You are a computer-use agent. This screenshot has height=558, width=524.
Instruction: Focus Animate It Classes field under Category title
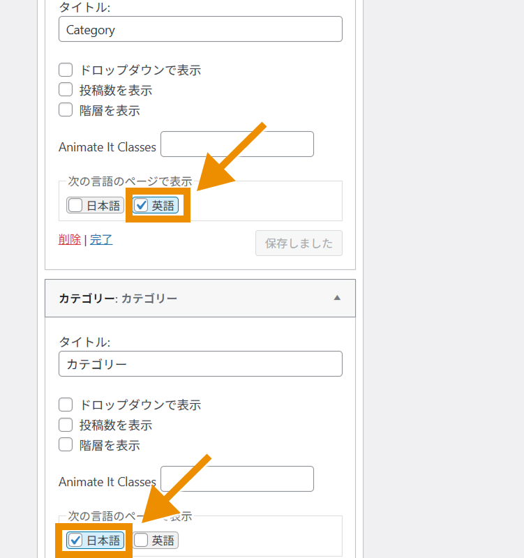coord(237,144)
